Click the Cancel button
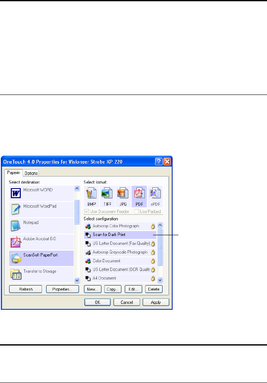 [127, 302]
